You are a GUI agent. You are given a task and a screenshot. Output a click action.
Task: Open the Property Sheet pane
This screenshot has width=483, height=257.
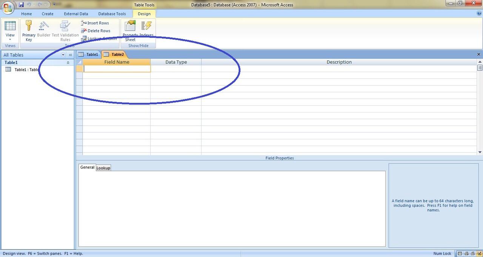pyautogui.click(x=130, y=31)
